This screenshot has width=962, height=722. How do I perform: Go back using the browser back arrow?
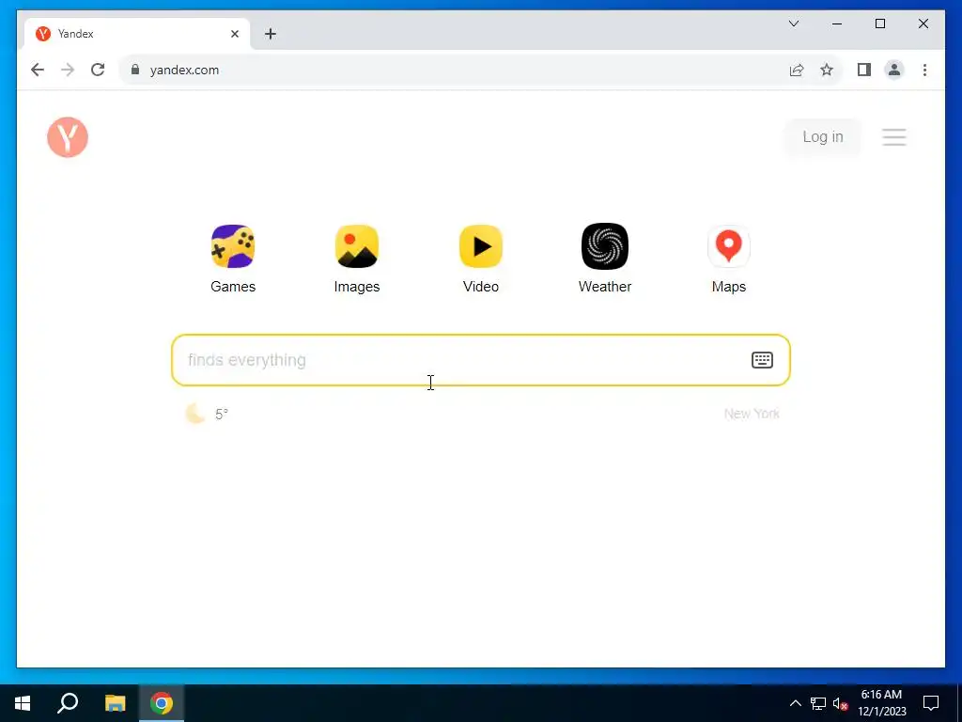(x=38, y=70)
